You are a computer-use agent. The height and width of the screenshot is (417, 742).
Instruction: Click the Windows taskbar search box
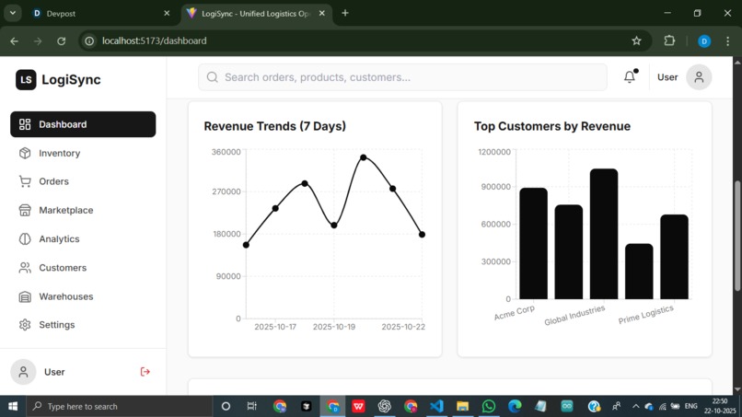click(x=120, y=406)
